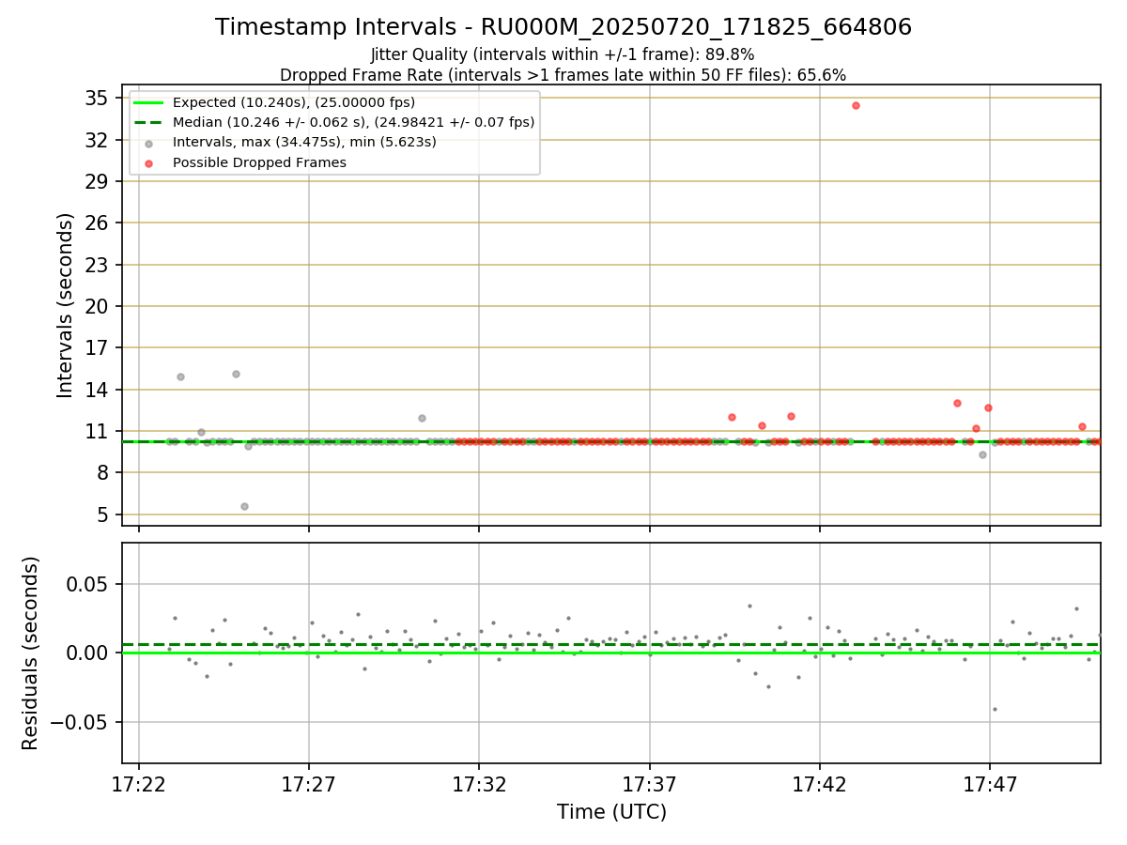Click the x-axis tick label '17:32'
The image size is (1127, 845).
[x=479, y=784]
